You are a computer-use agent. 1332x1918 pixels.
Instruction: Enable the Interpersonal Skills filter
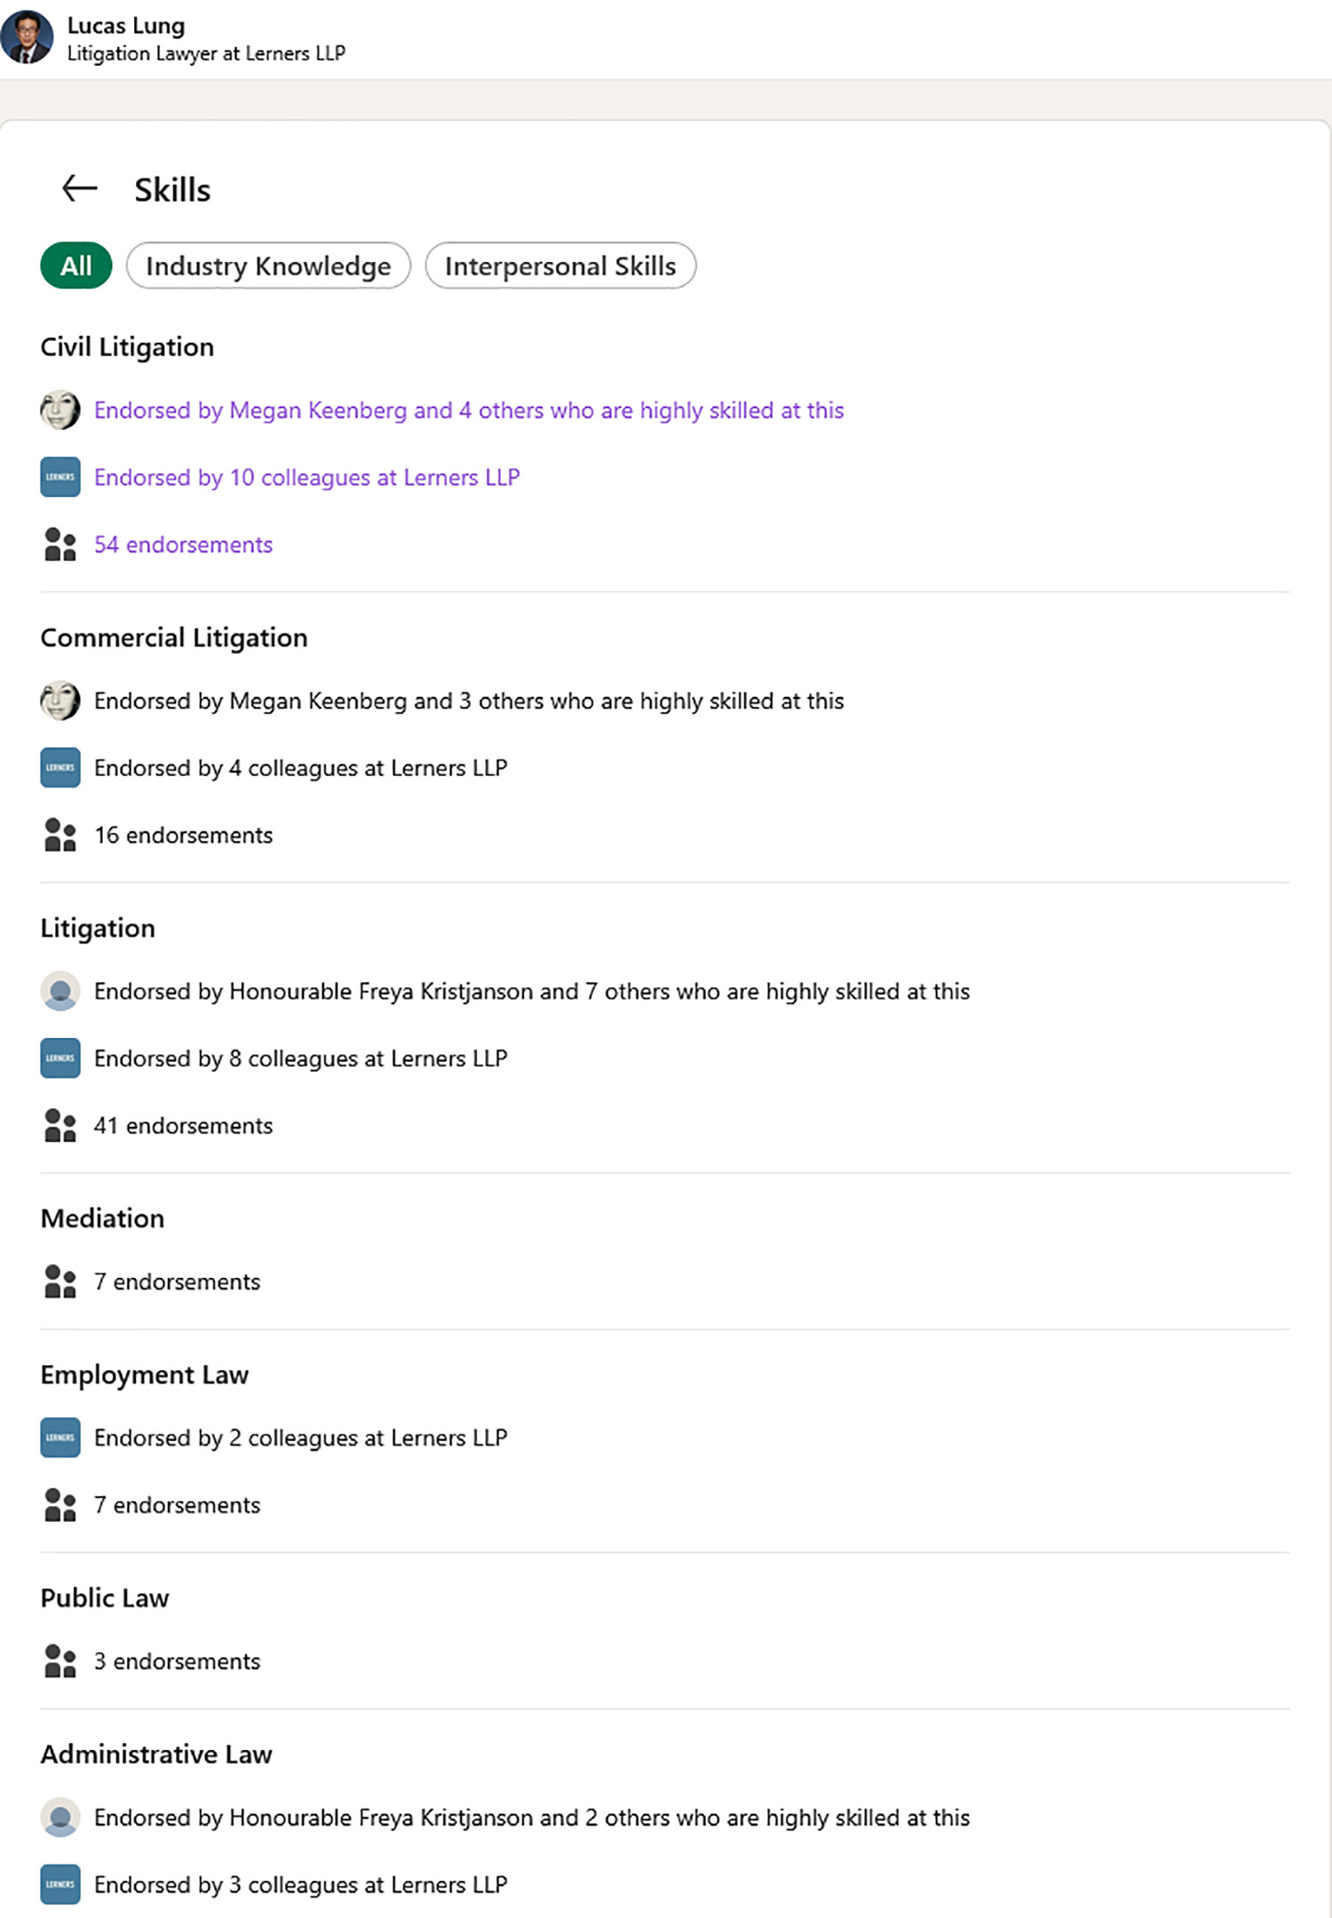[x=560, y=266]
